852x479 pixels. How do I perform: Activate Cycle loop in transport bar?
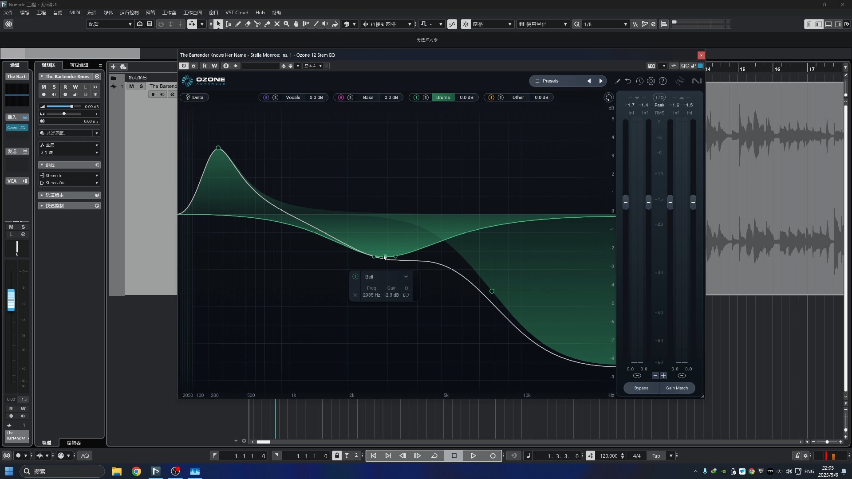coord(434,456)
